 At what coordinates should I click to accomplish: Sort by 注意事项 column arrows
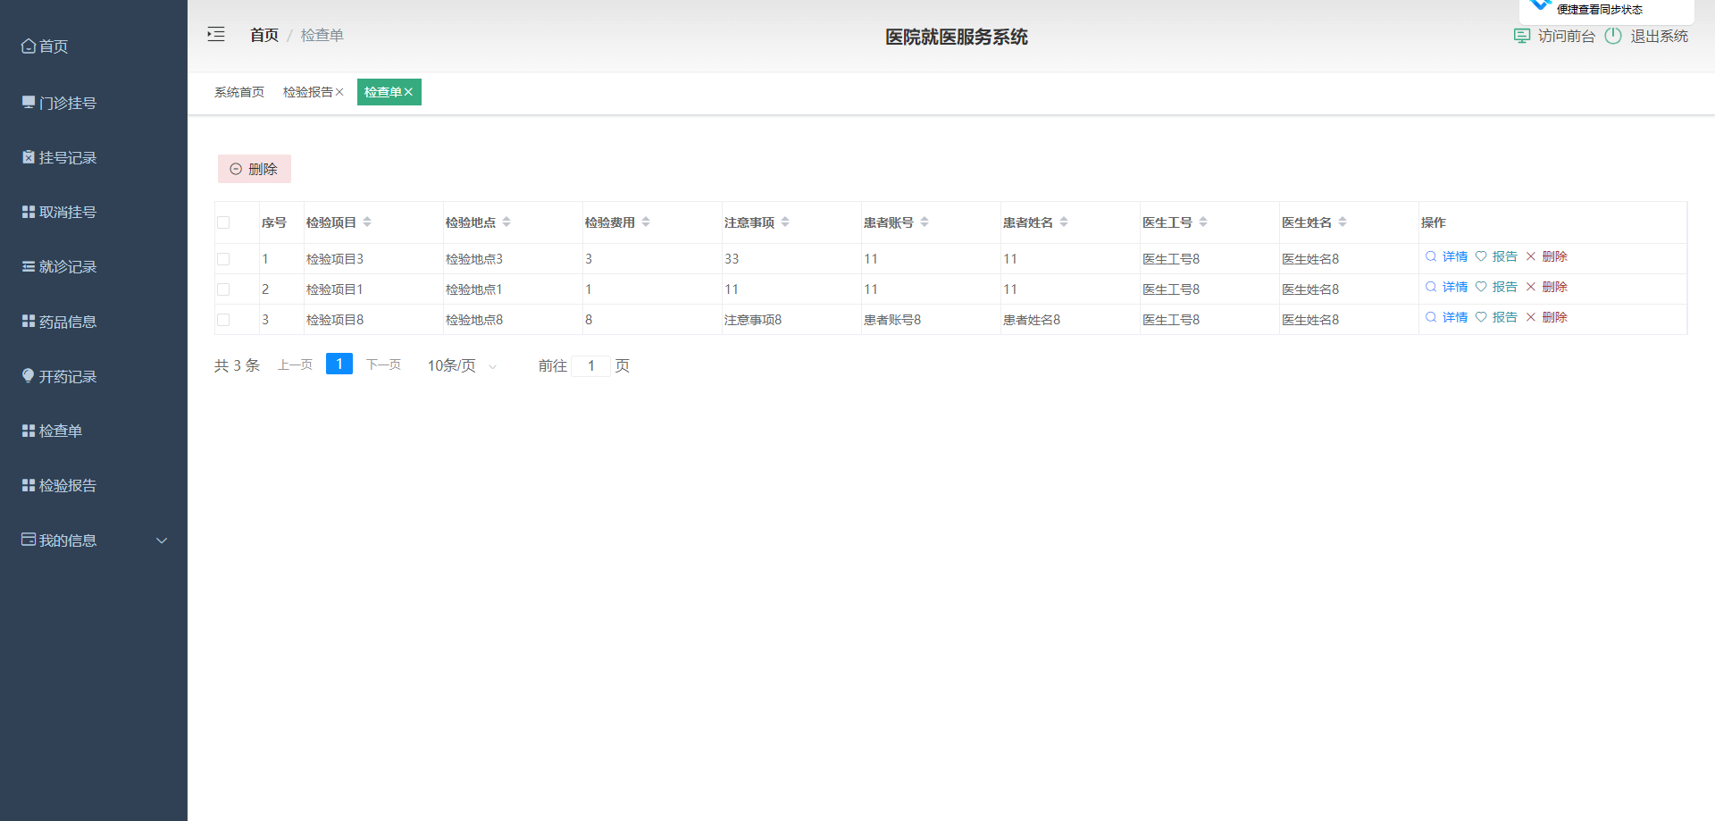coord(785,222)
